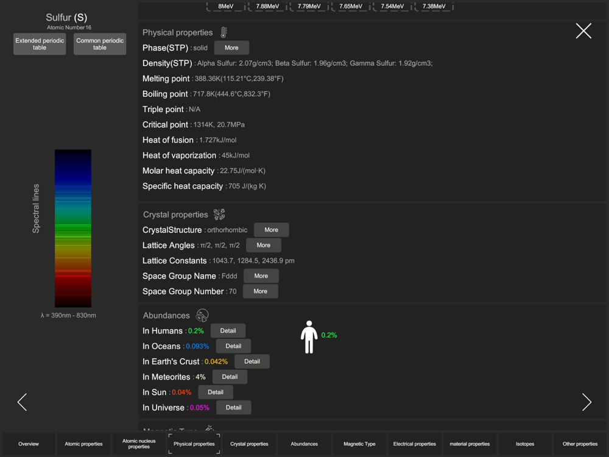The height and width of the screenshot is (457, 609).
Task: Go to previous element with left arrow
Action: pyautogui.click(x=23, y=402)
